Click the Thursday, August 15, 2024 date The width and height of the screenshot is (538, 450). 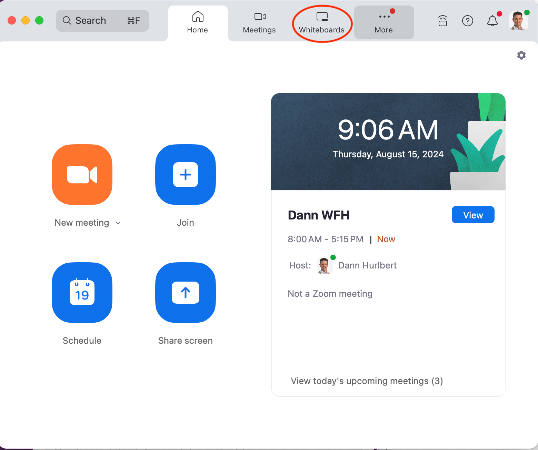(388, 154)
